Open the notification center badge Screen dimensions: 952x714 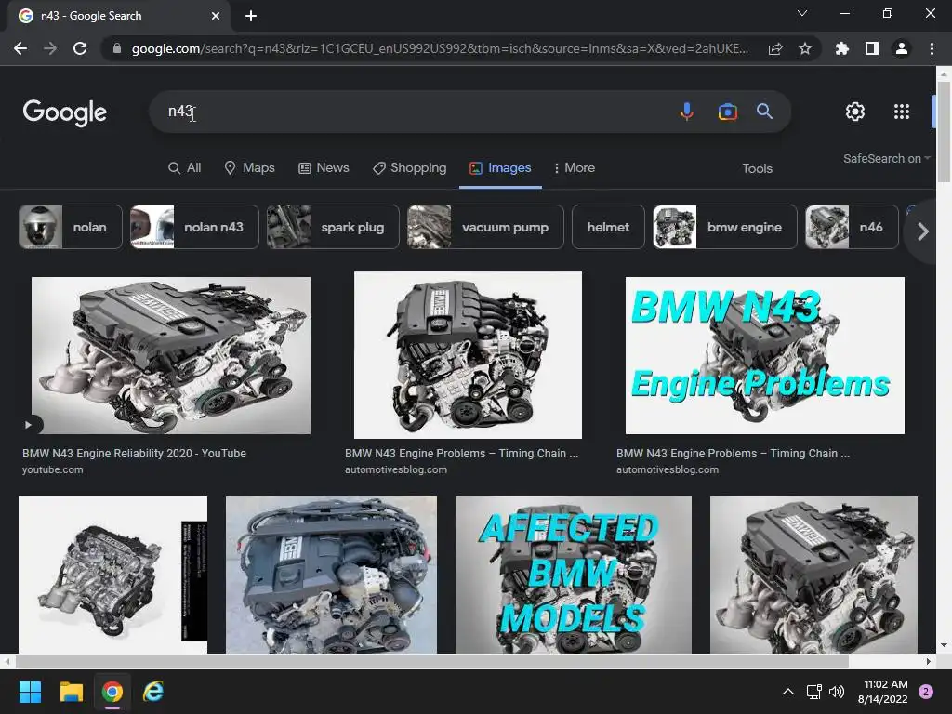click(x=926, y=692)
